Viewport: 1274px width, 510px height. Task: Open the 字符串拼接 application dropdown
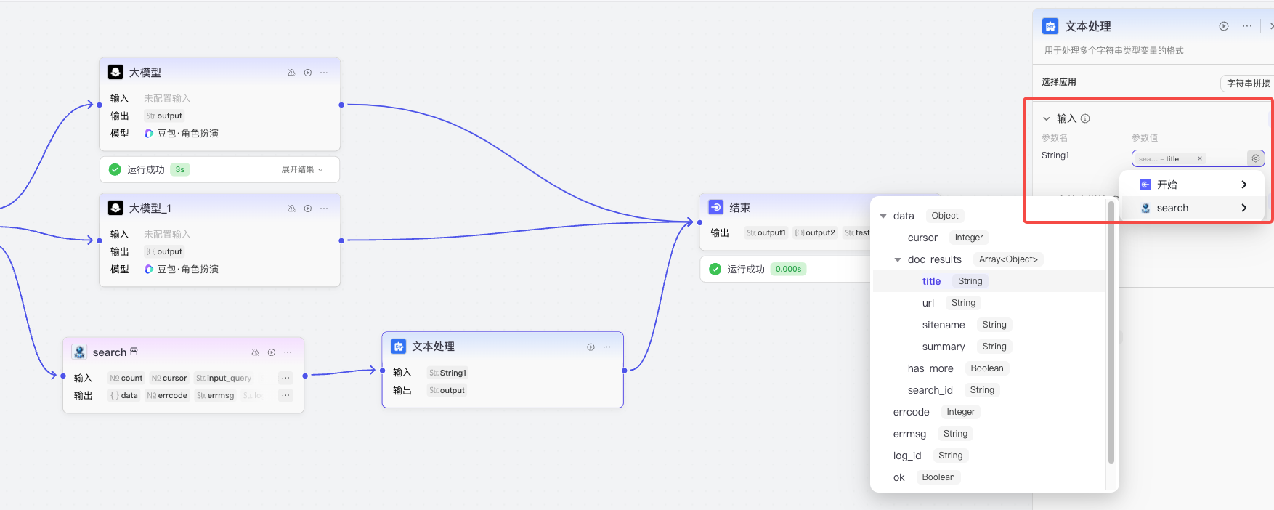pos(1248,83)
